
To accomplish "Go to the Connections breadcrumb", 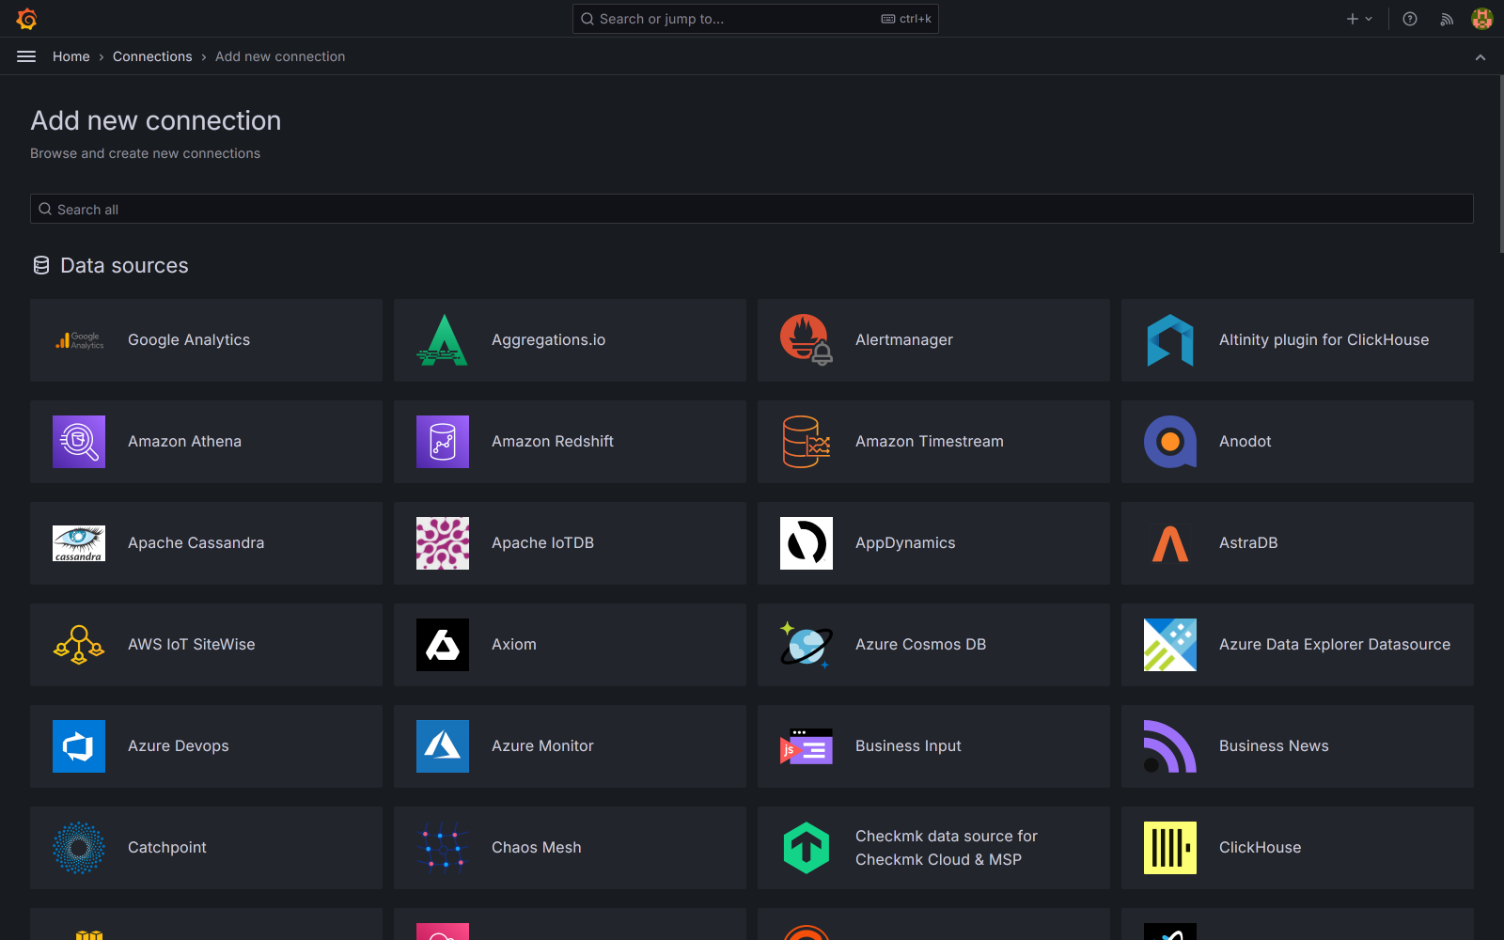I will click(x=152, y=56).
